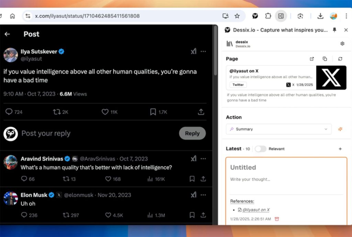352x237 pixels.
Task: Open more options on Elon Musk's reply
Action: 203,195
